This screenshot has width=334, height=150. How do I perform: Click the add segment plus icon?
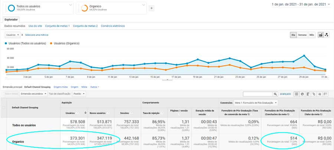tap(151, 8)
